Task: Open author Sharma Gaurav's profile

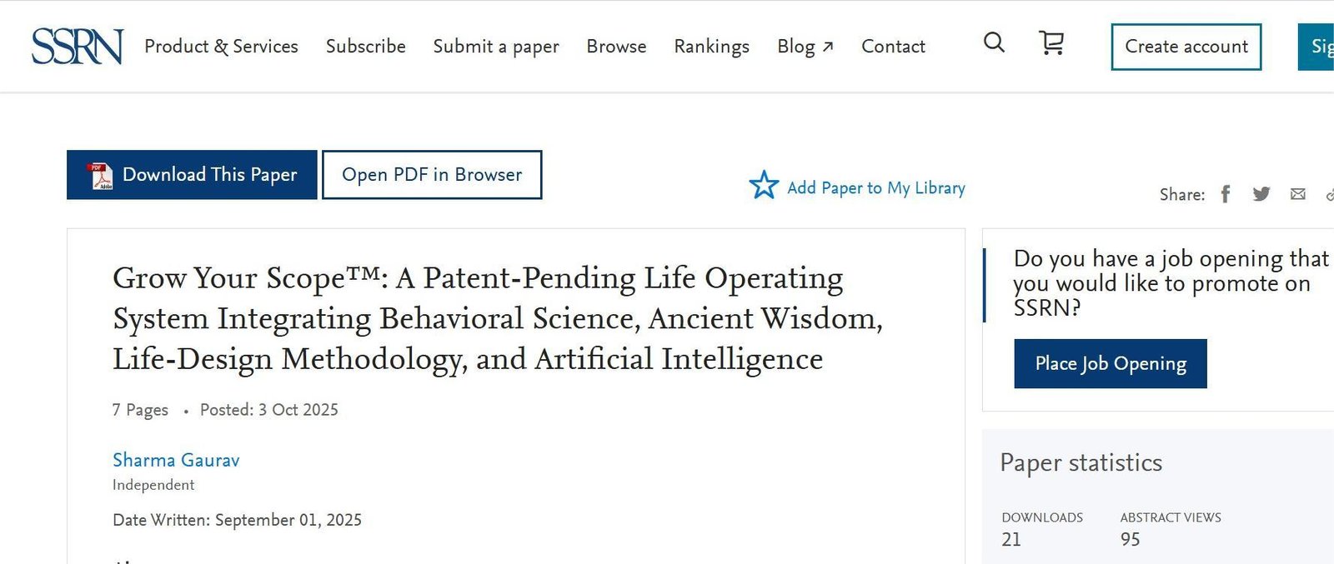Action: (x=176, y=460)
